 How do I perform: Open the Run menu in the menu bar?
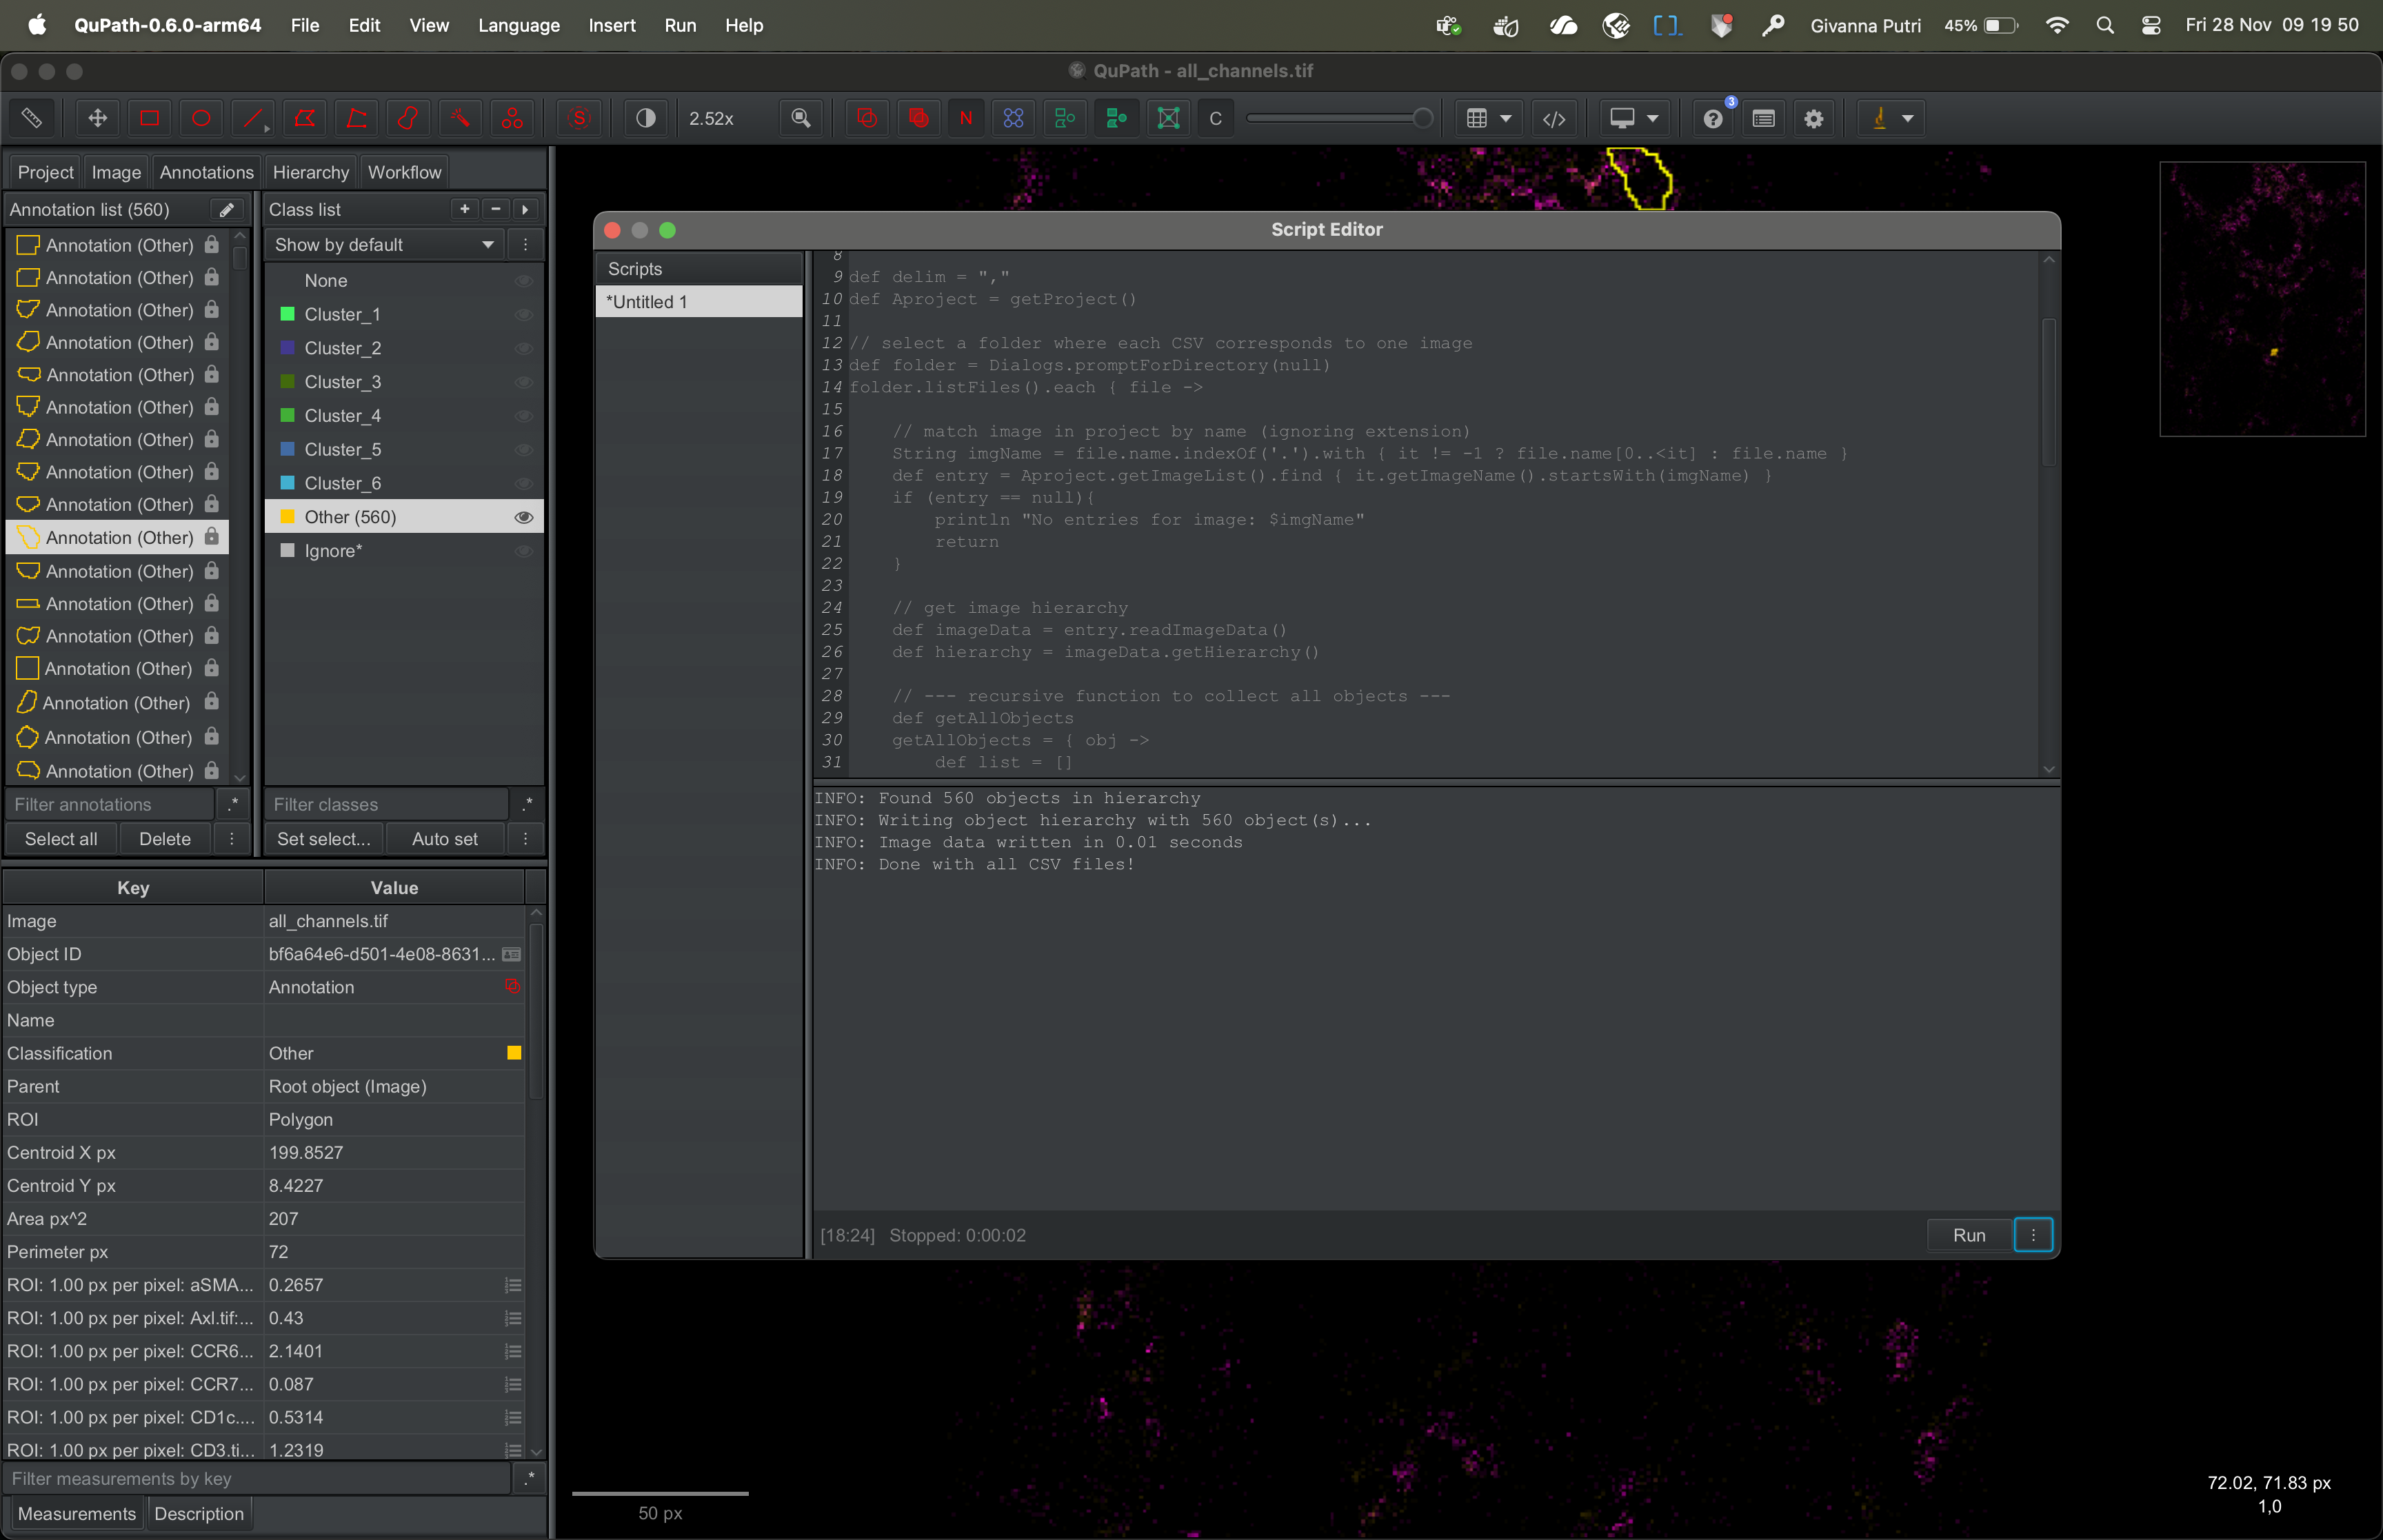point(680,25)
